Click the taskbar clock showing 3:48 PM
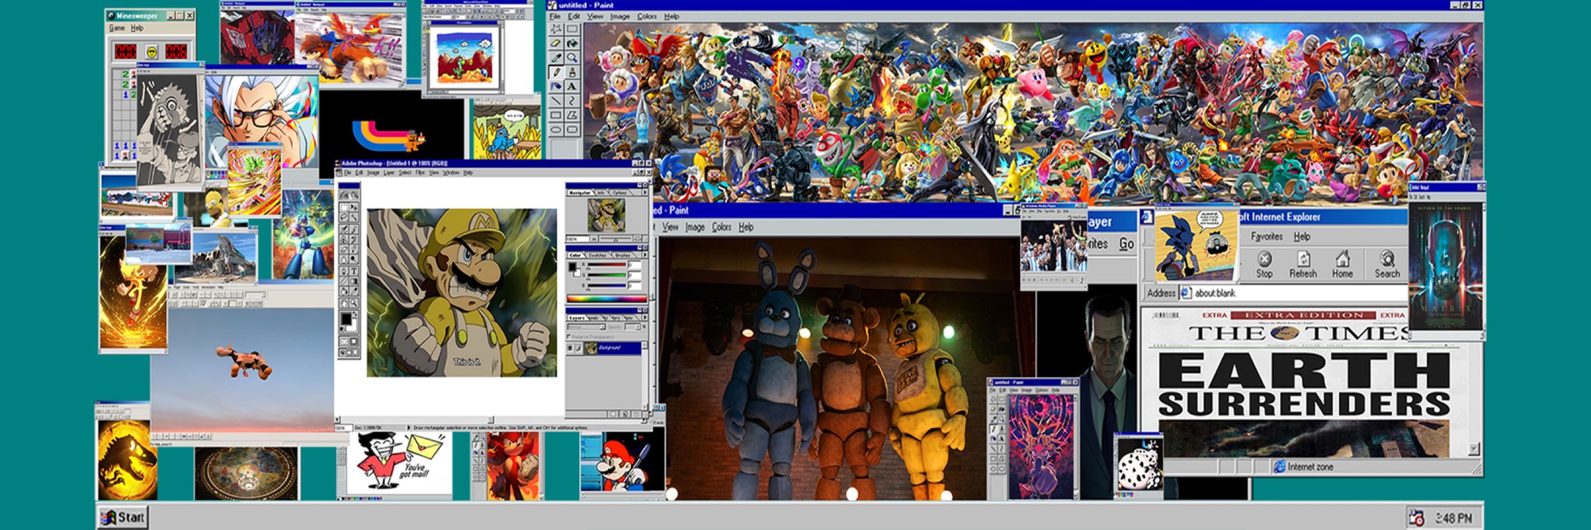1591x530 pixels. coord(1454,518)
